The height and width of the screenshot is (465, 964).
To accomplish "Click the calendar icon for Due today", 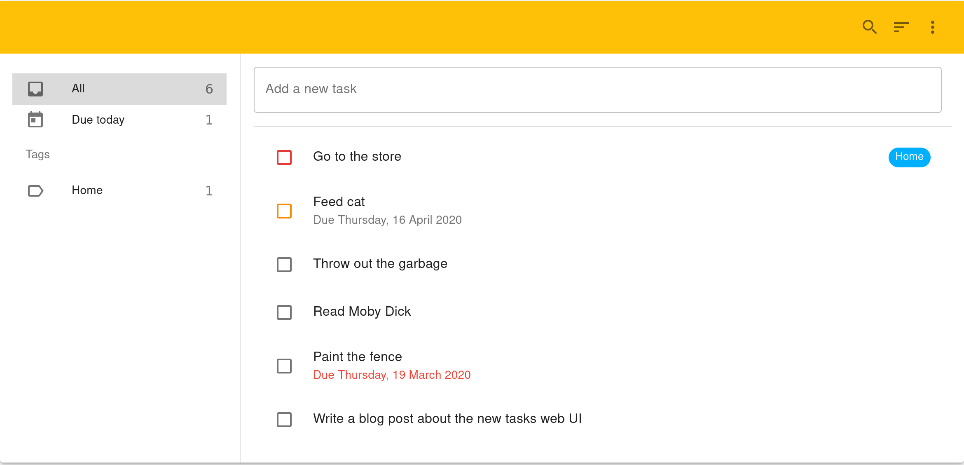I will [x=35, y=120].
